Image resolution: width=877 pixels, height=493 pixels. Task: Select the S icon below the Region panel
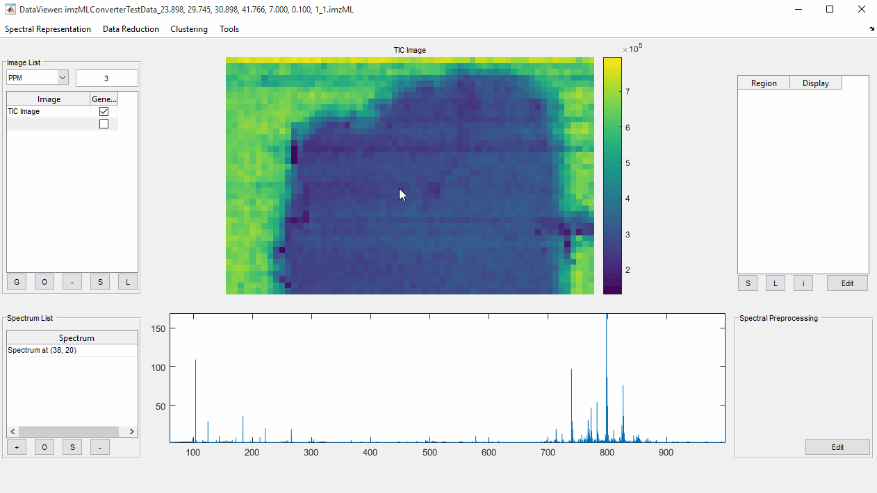click(x=747, y=283)
